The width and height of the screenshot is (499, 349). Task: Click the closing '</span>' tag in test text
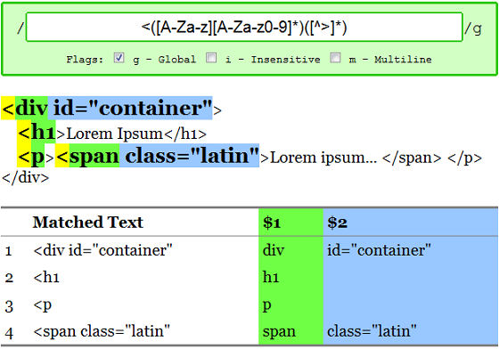(x=412, y=158)
